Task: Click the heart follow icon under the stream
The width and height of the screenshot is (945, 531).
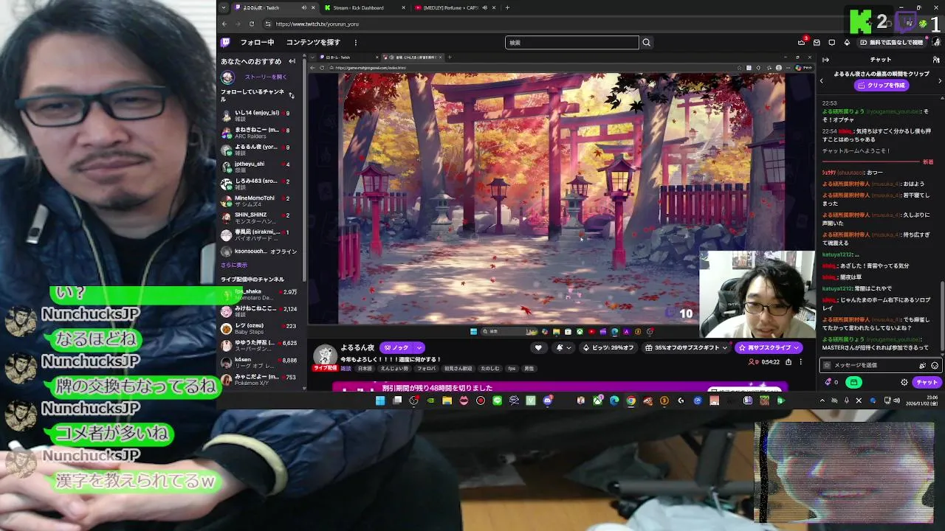Action: (538, 347)
